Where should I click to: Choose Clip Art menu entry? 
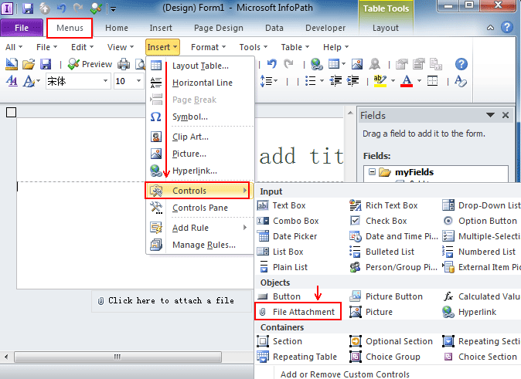point(200,137)
